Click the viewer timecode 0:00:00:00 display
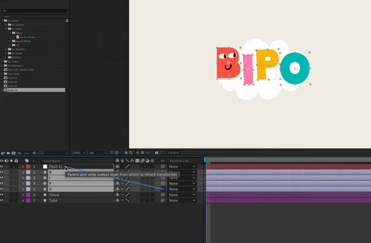This screenshot has width=371, height=243. pos(173,153)
